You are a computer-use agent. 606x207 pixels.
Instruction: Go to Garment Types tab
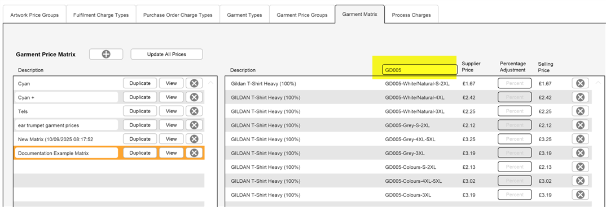[x=244, y=15]
